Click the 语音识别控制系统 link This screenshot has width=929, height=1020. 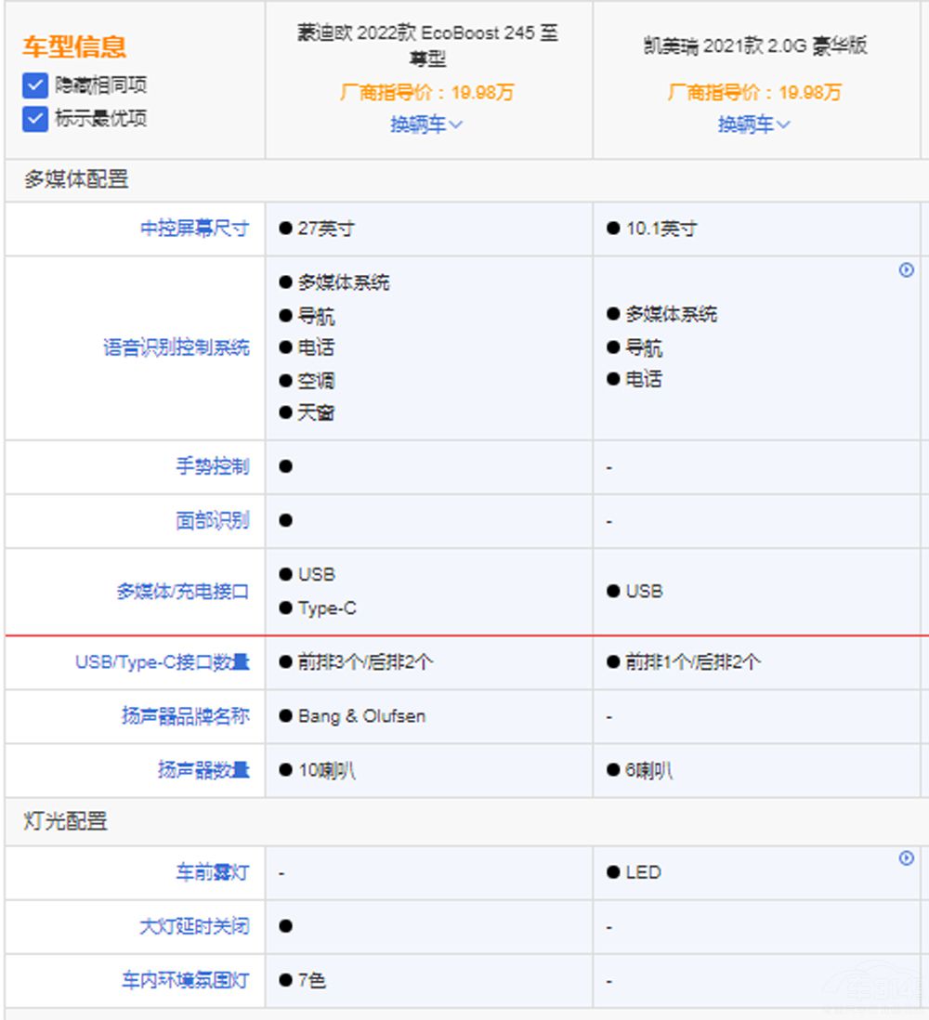[x=176, y=348]
